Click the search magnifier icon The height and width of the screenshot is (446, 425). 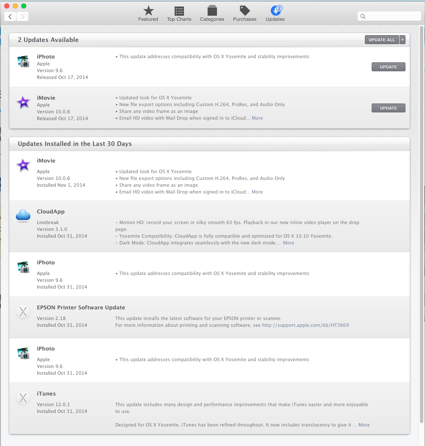point(363,16)
